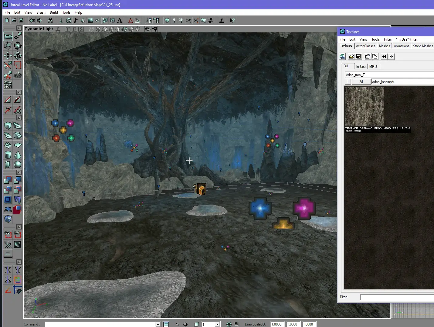
Task: Open a map file from main toolbar
Action: point(14,20)
